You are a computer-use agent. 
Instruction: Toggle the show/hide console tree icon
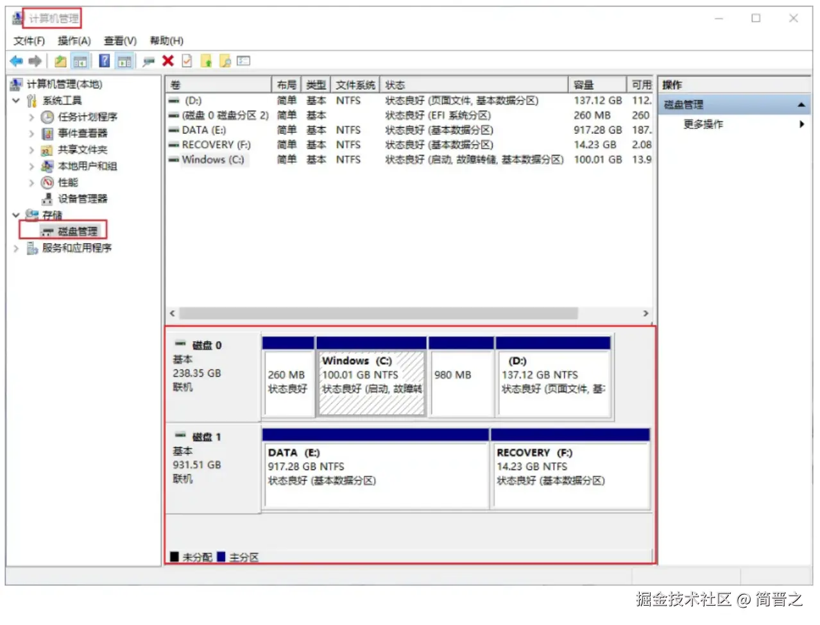80,61
